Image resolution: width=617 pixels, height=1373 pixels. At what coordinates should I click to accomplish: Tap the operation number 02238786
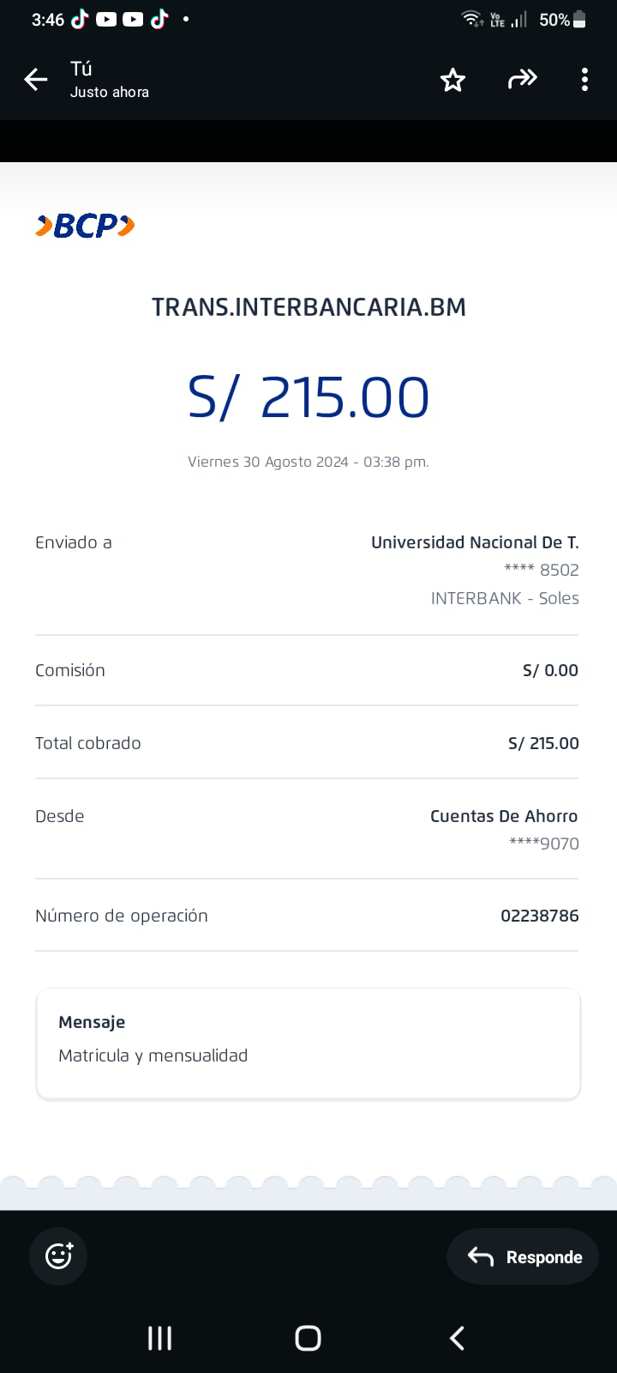pos(539,916)
